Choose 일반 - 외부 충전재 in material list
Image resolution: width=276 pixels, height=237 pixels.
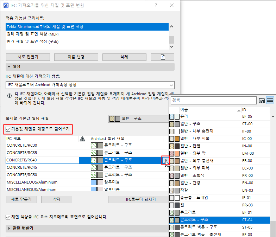[220, 161]
